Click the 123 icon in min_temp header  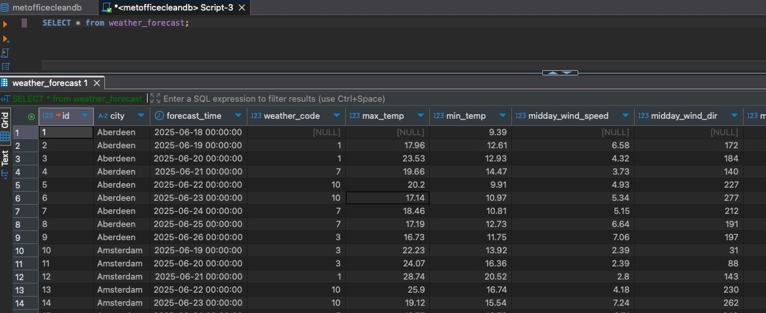[438, 115]
